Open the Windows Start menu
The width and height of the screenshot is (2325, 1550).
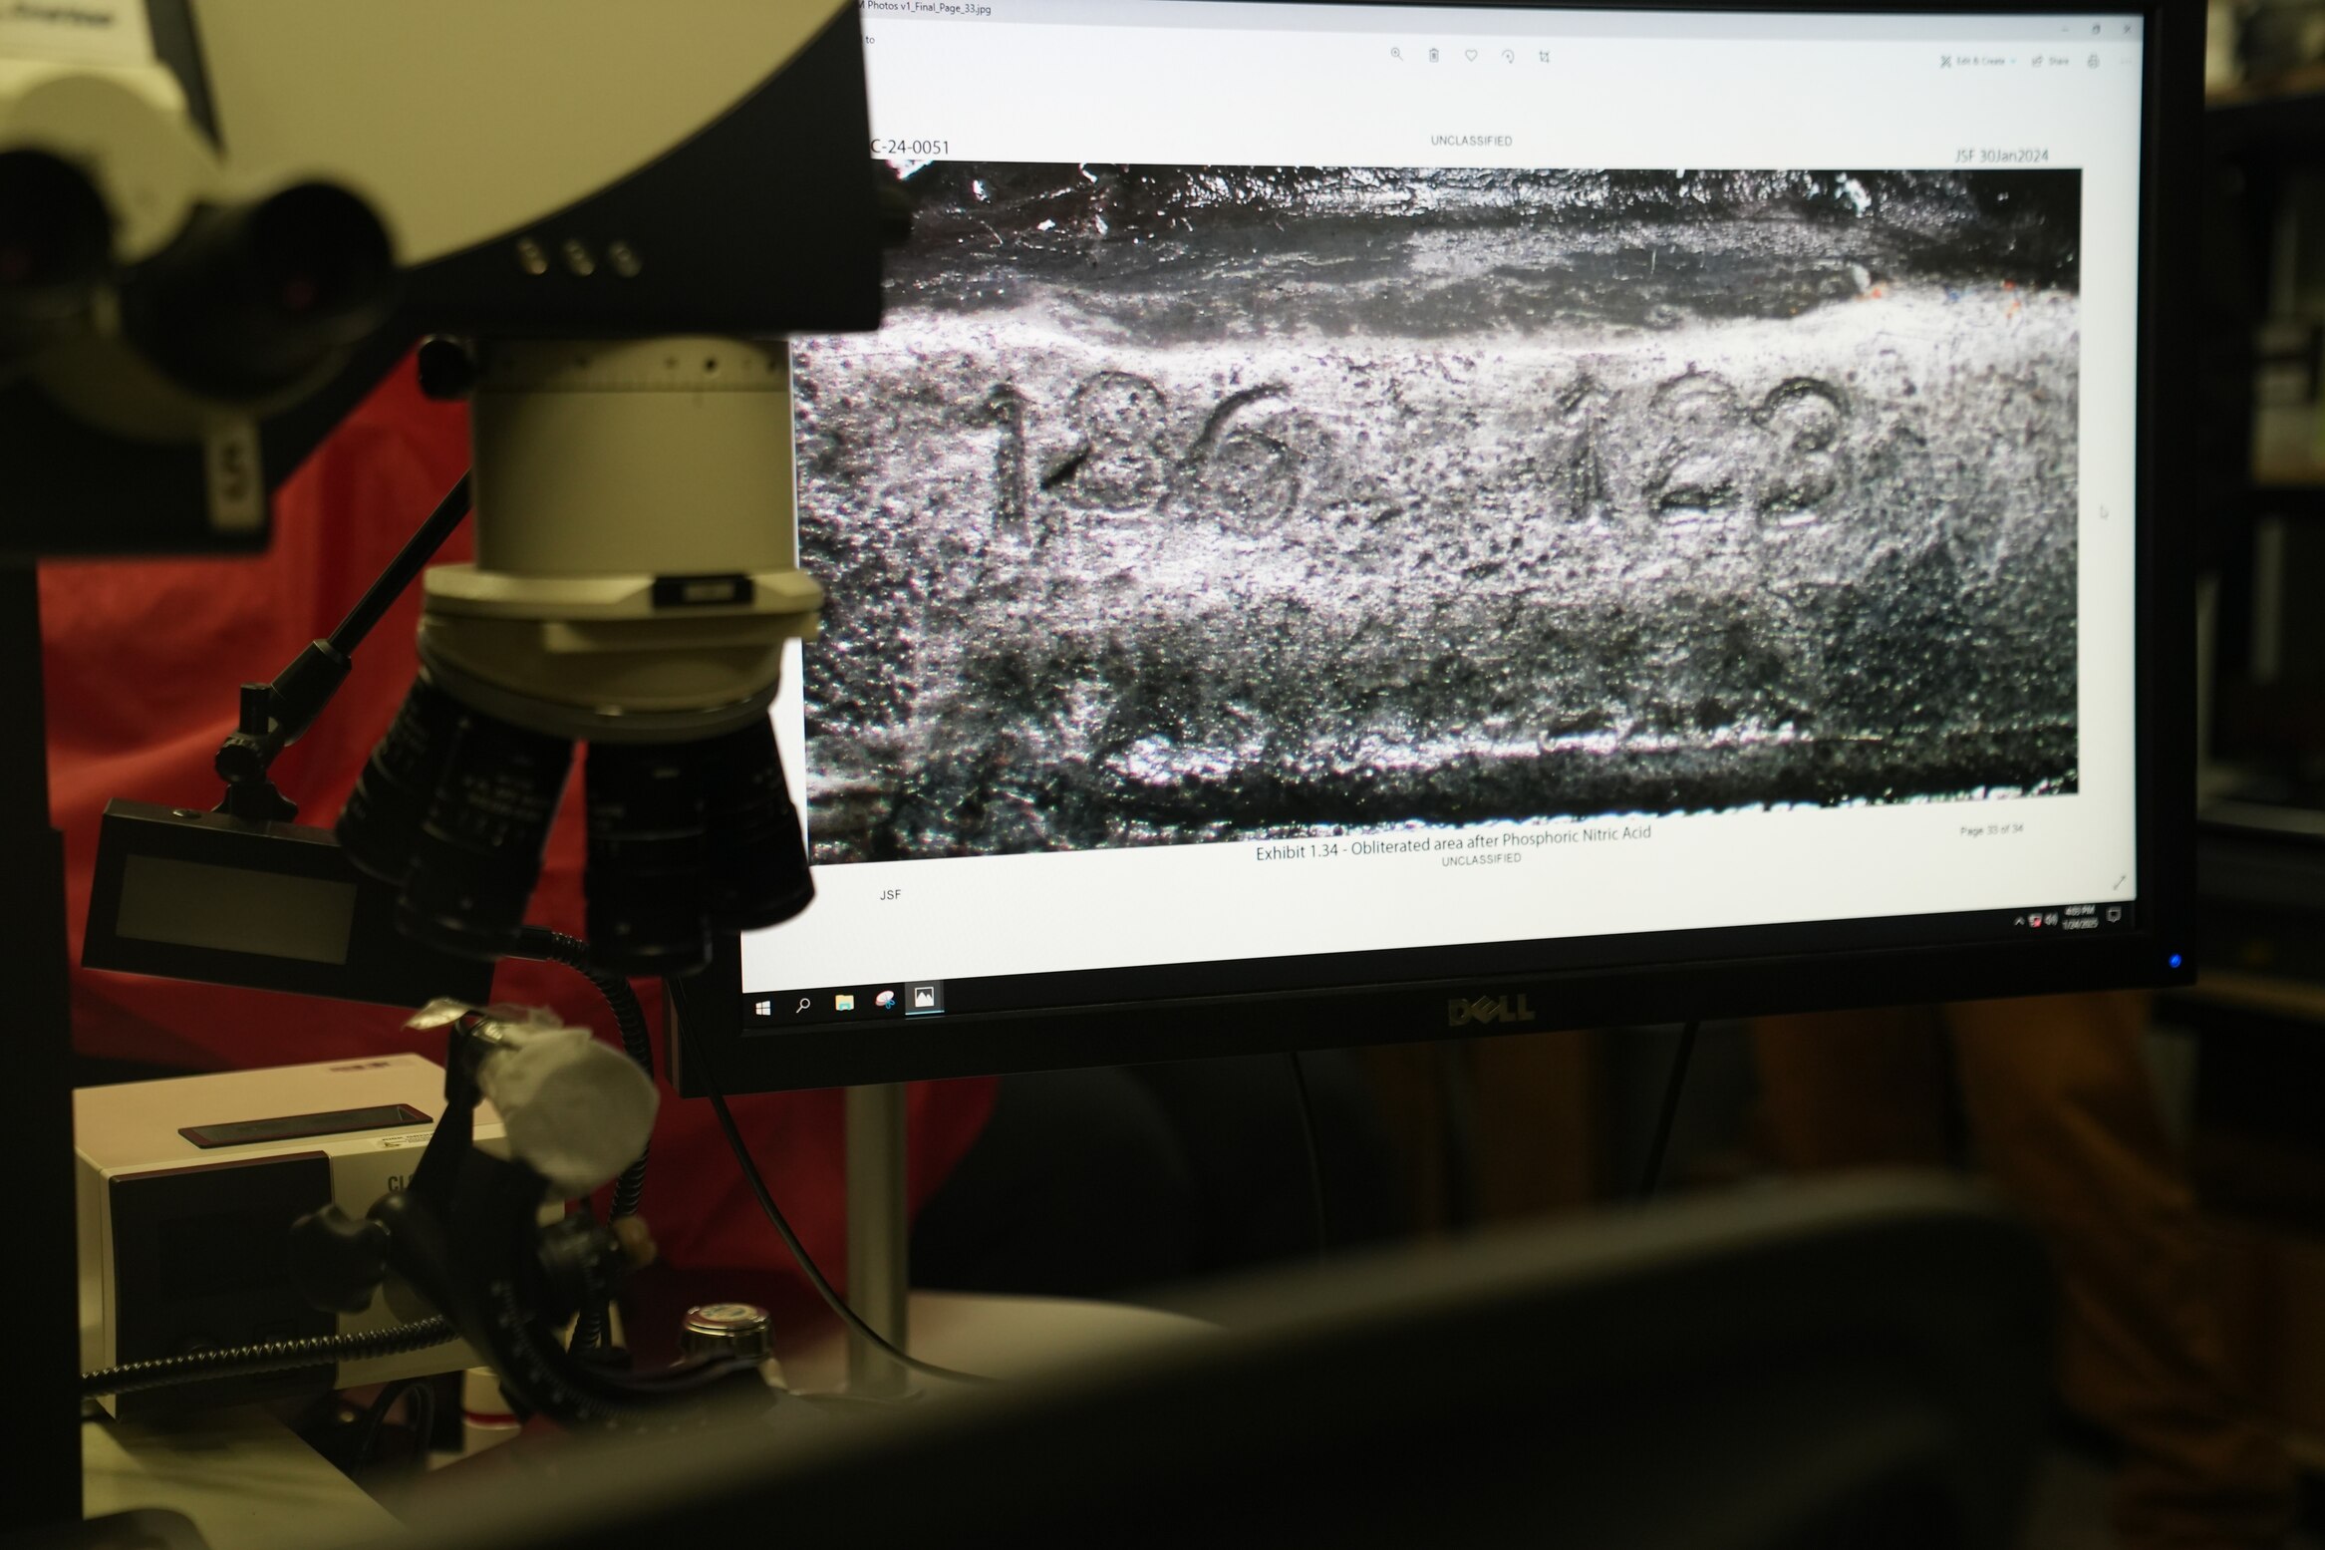(x=763, y=1007)
